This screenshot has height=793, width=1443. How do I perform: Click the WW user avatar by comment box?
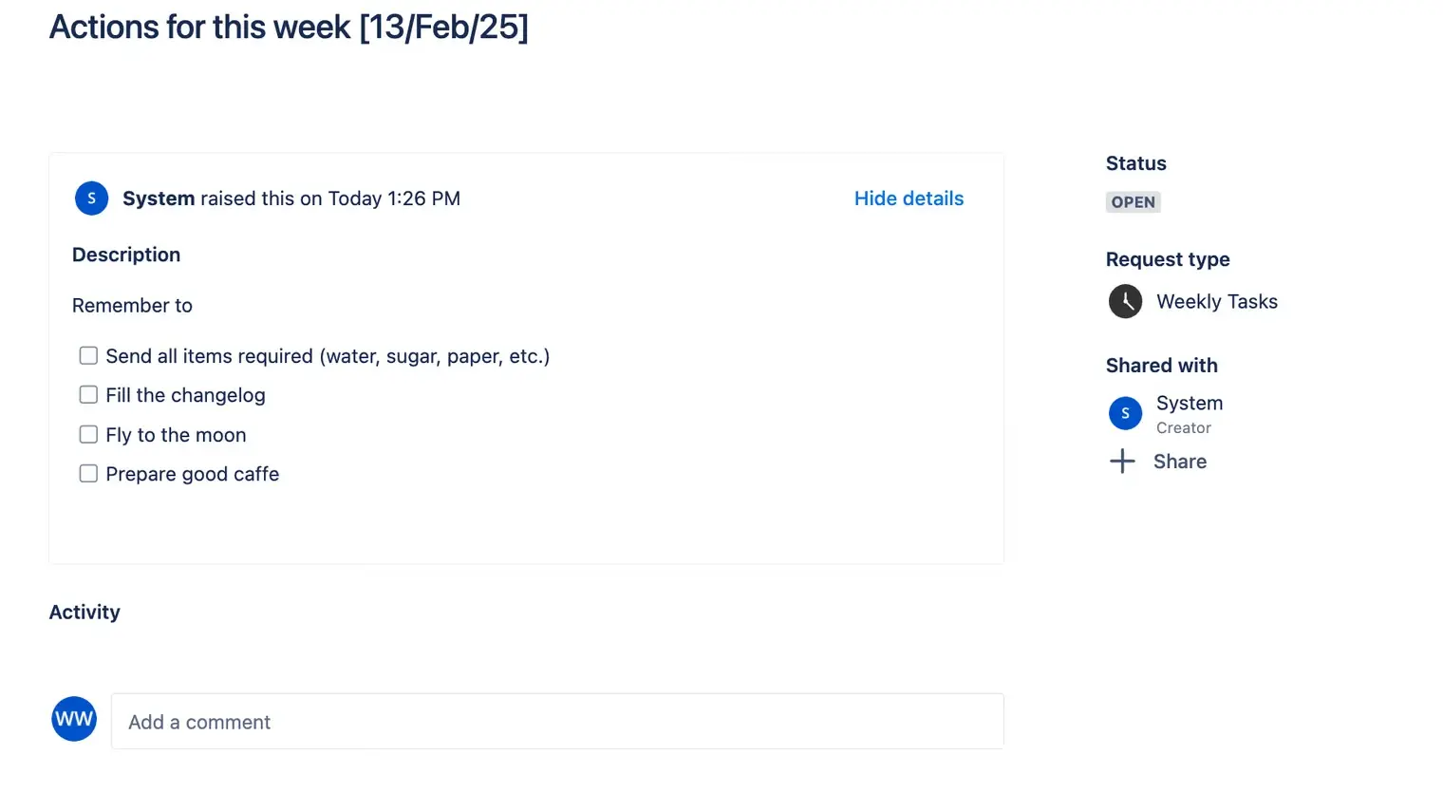(x=74, y=719)
